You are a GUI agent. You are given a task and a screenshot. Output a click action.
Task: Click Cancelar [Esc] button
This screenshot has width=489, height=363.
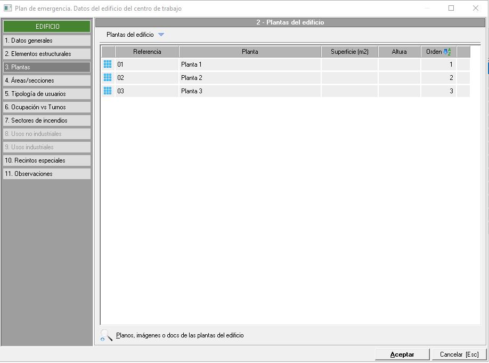(459, 354)
